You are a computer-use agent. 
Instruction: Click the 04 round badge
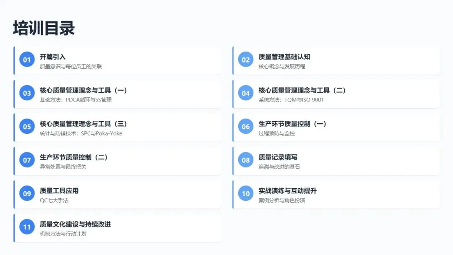[x=245, y=93]
